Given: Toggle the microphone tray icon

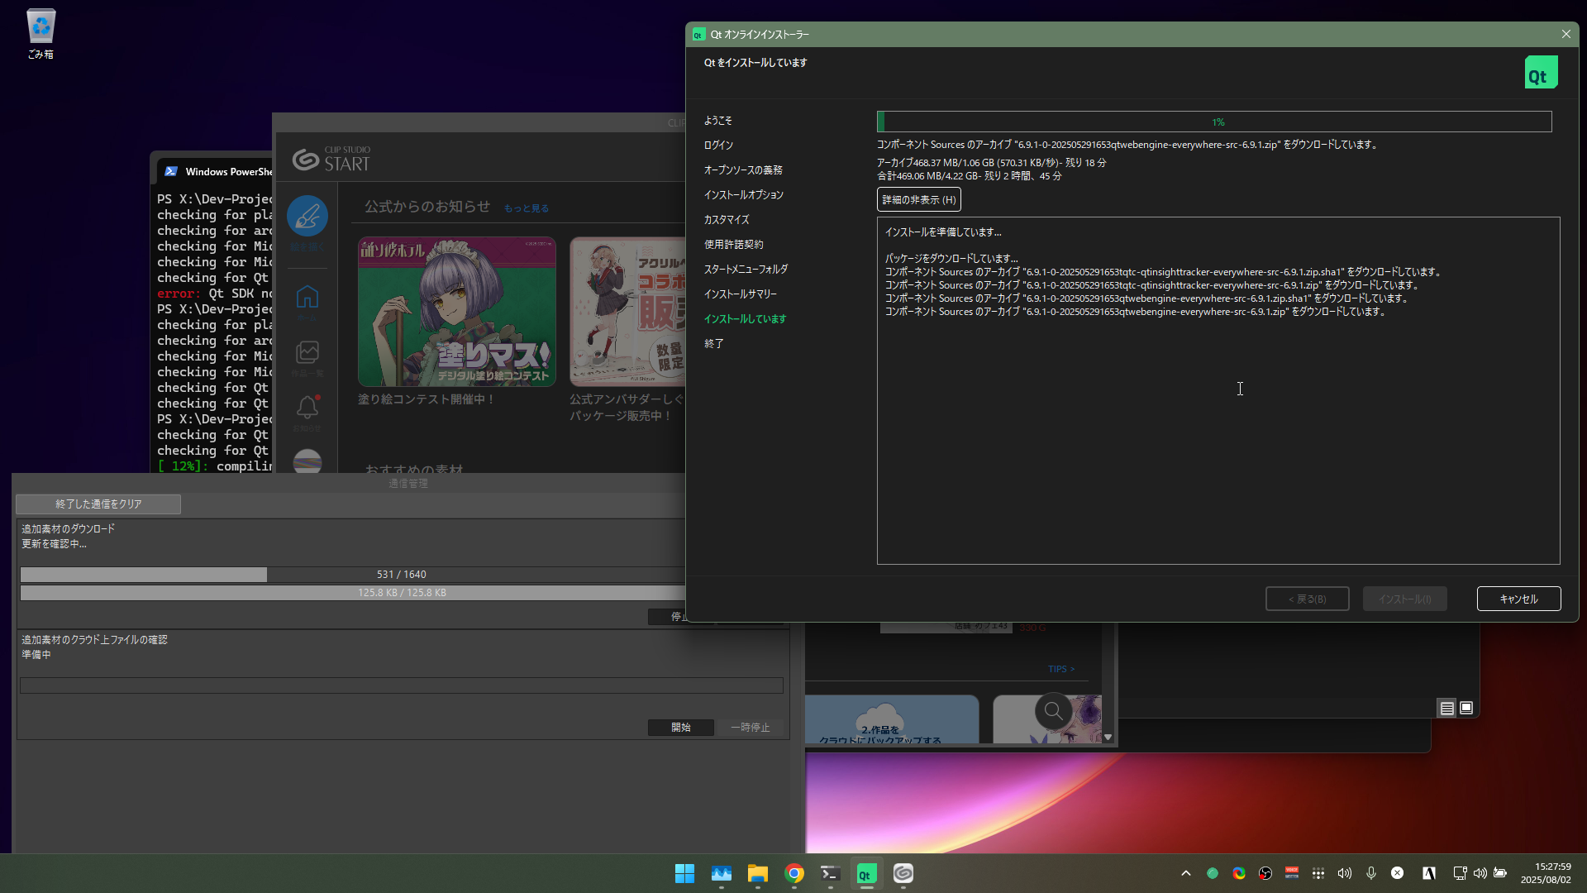Looking at the screenshot, I should [1371, 873].
